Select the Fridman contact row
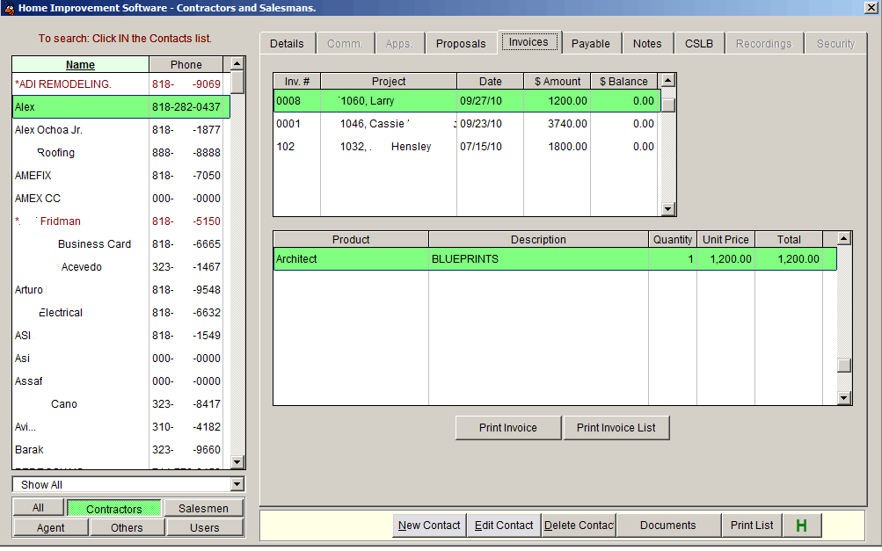The image size is (882, 551). click(x=121, y=221)
